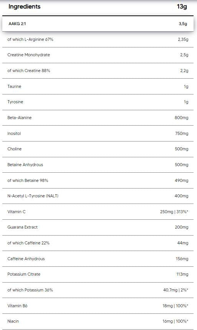Click the Caffeine Anhydrous row
197x330 pixels.
98,259
